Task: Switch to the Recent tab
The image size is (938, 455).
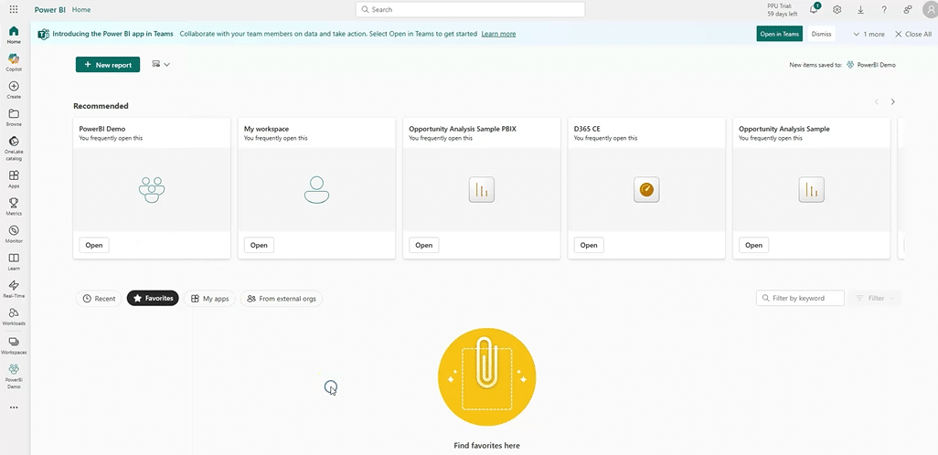Action: click(99, 299)
